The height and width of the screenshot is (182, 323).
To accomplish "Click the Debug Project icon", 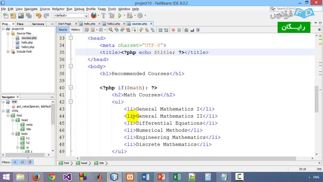I will click(x=130, y=16).
